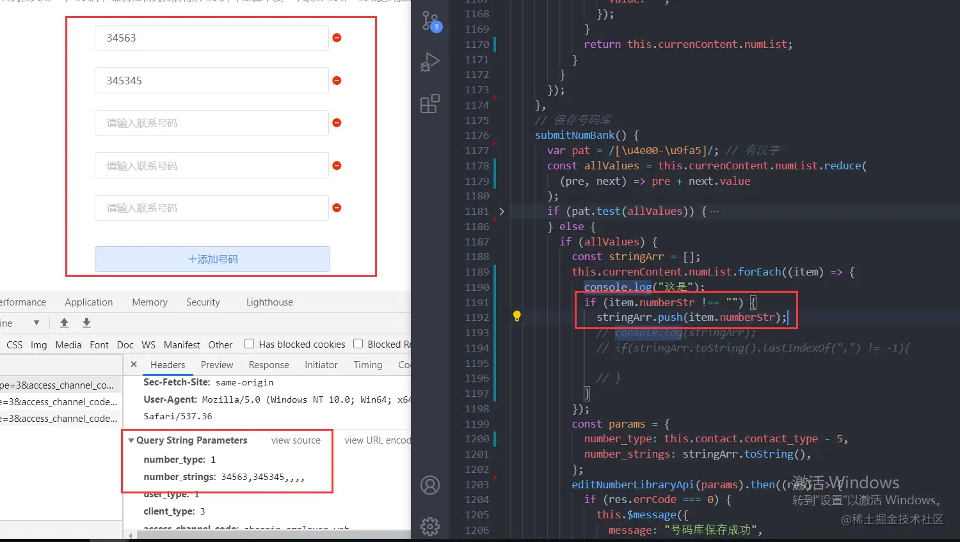This screenshot has height=542, width=960.
Task: Click the Sec-Fetch-Site header row
Action: pyautogui.click(x=209, y=382)
